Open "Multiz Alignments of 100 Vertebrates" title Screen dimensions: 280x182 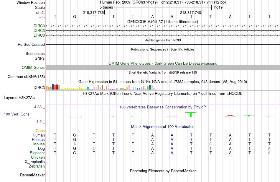click(163, 127)
